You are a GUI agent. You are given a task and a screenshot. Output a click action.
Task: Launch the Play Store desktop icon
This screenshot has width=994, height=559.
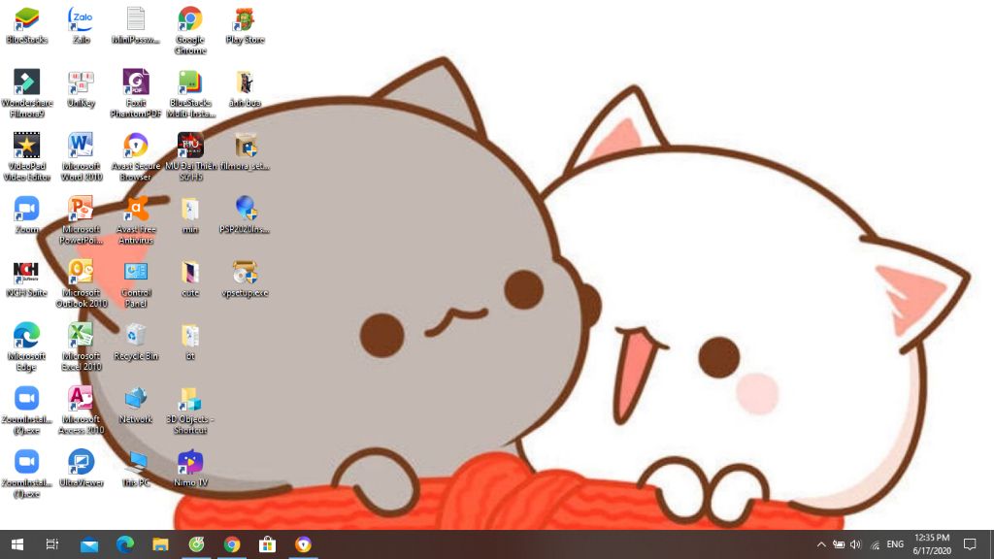[245, 25]
